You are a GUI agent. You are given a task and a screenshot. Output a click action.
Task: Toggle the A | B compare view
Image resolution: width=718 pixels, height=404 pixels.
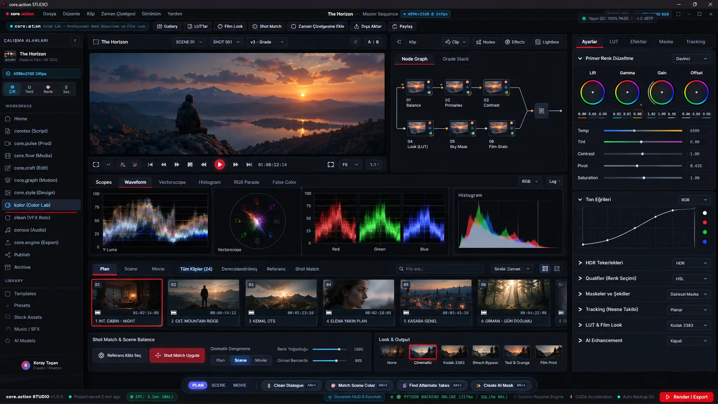coord(373,42)
